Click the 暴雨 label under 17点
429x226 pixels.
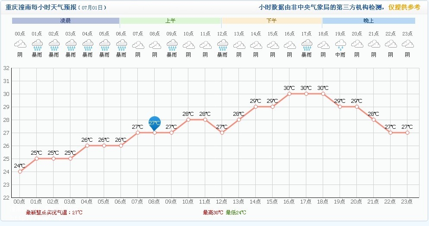[307, 55]
